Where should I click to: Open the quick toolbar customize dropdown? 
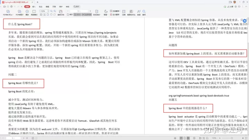click(21, 7)
